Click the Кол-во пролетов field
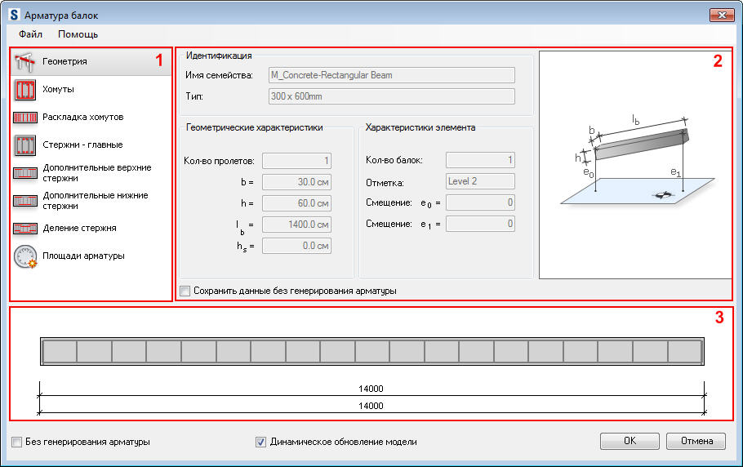The width and height of the screenshot is (743, 467). [296, 161]
